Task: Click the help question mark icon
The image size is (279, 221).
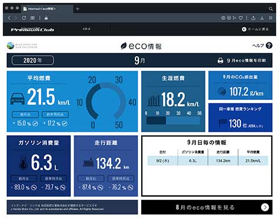Action: point(269,45)
